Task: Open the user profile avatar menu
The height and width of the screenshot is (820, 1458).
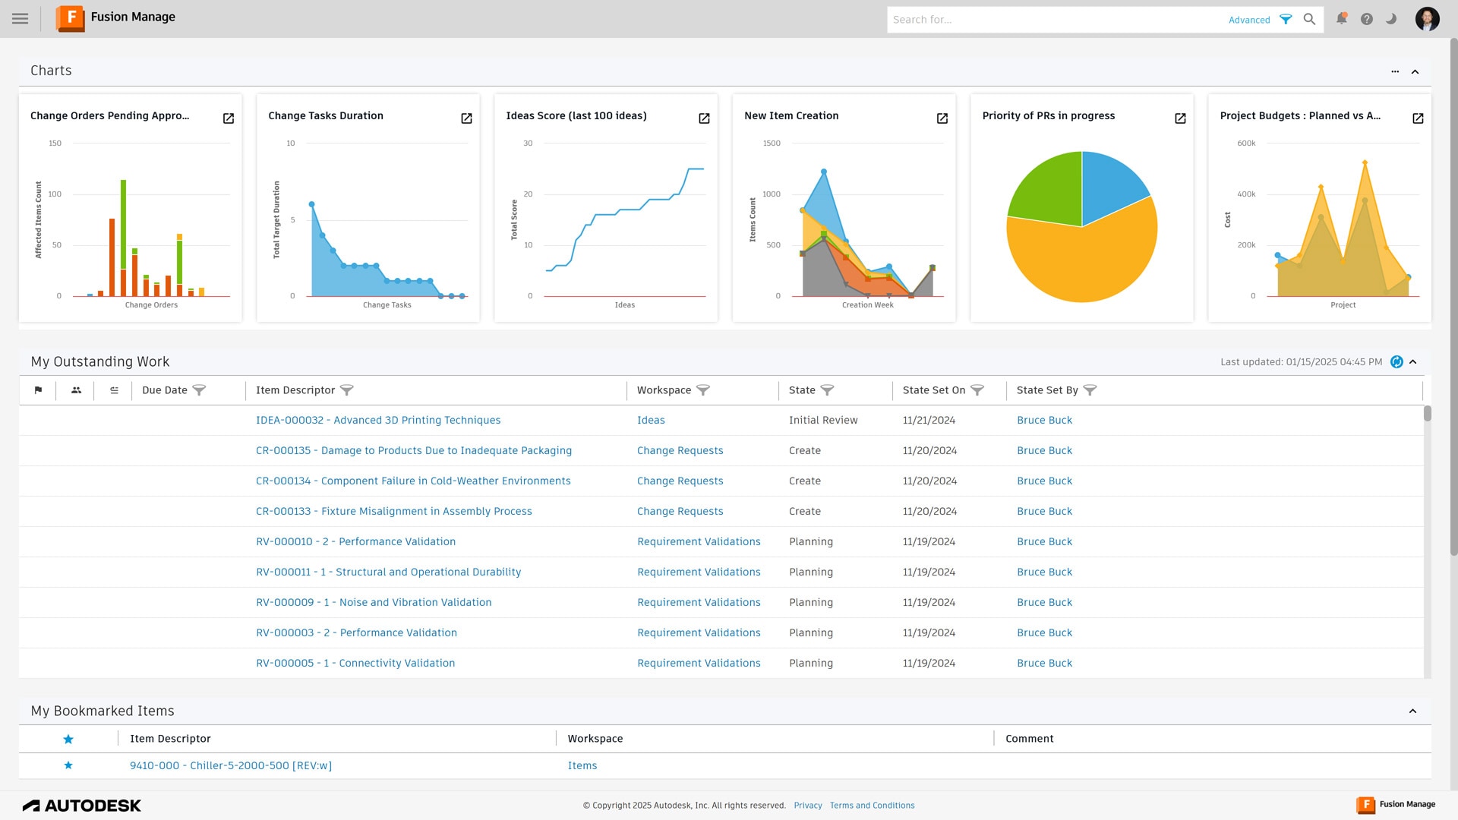Action: pos(1427,19)
